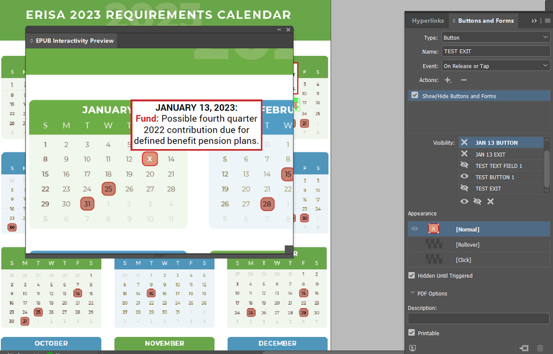Click highlighted January 31 in preview

[x=87, y=204]
